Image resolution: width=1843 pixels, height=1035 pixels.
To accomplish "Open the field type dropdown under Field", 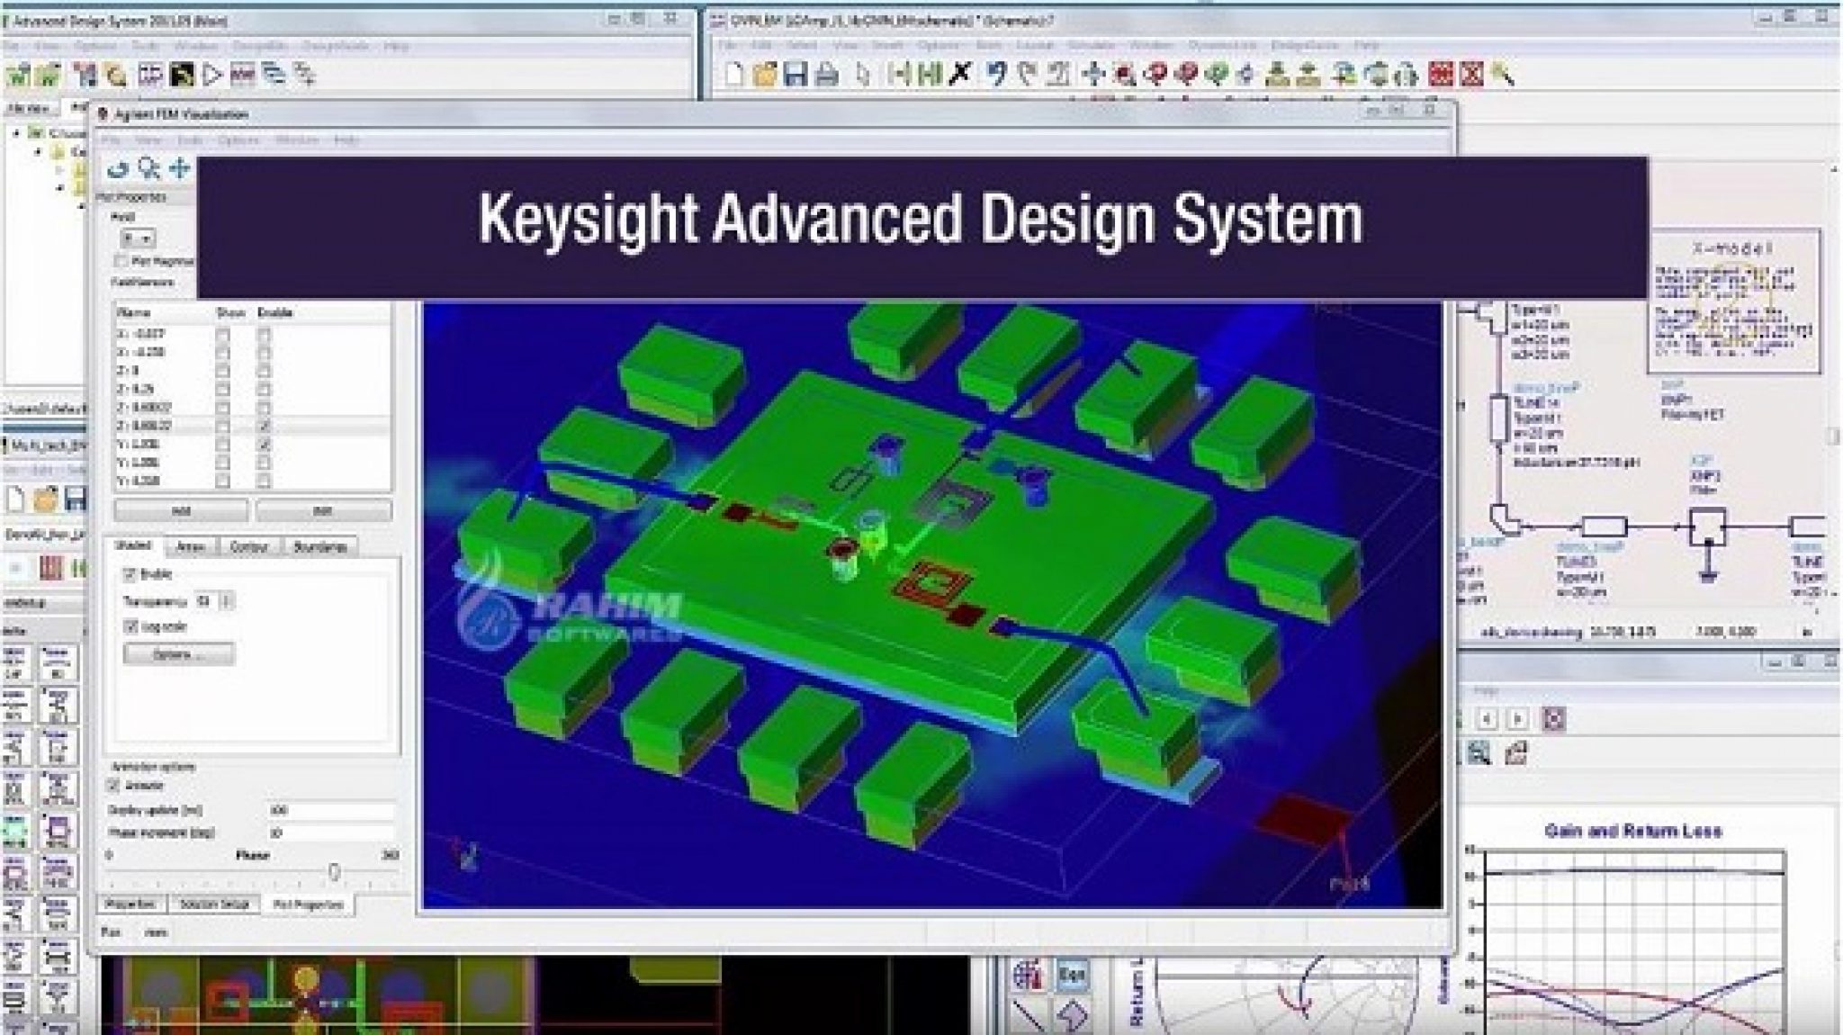I will pos(139,238).
